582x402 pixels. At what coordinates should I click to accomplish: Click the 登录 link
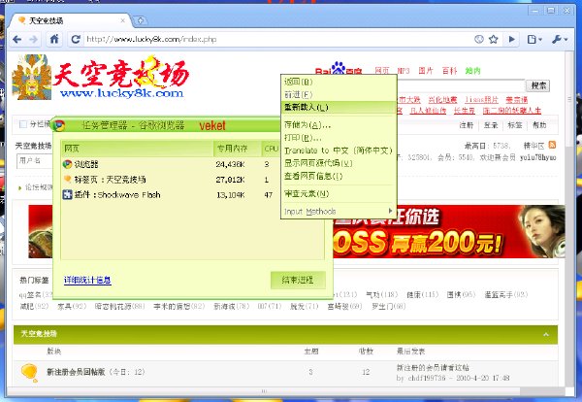point(491,125)
